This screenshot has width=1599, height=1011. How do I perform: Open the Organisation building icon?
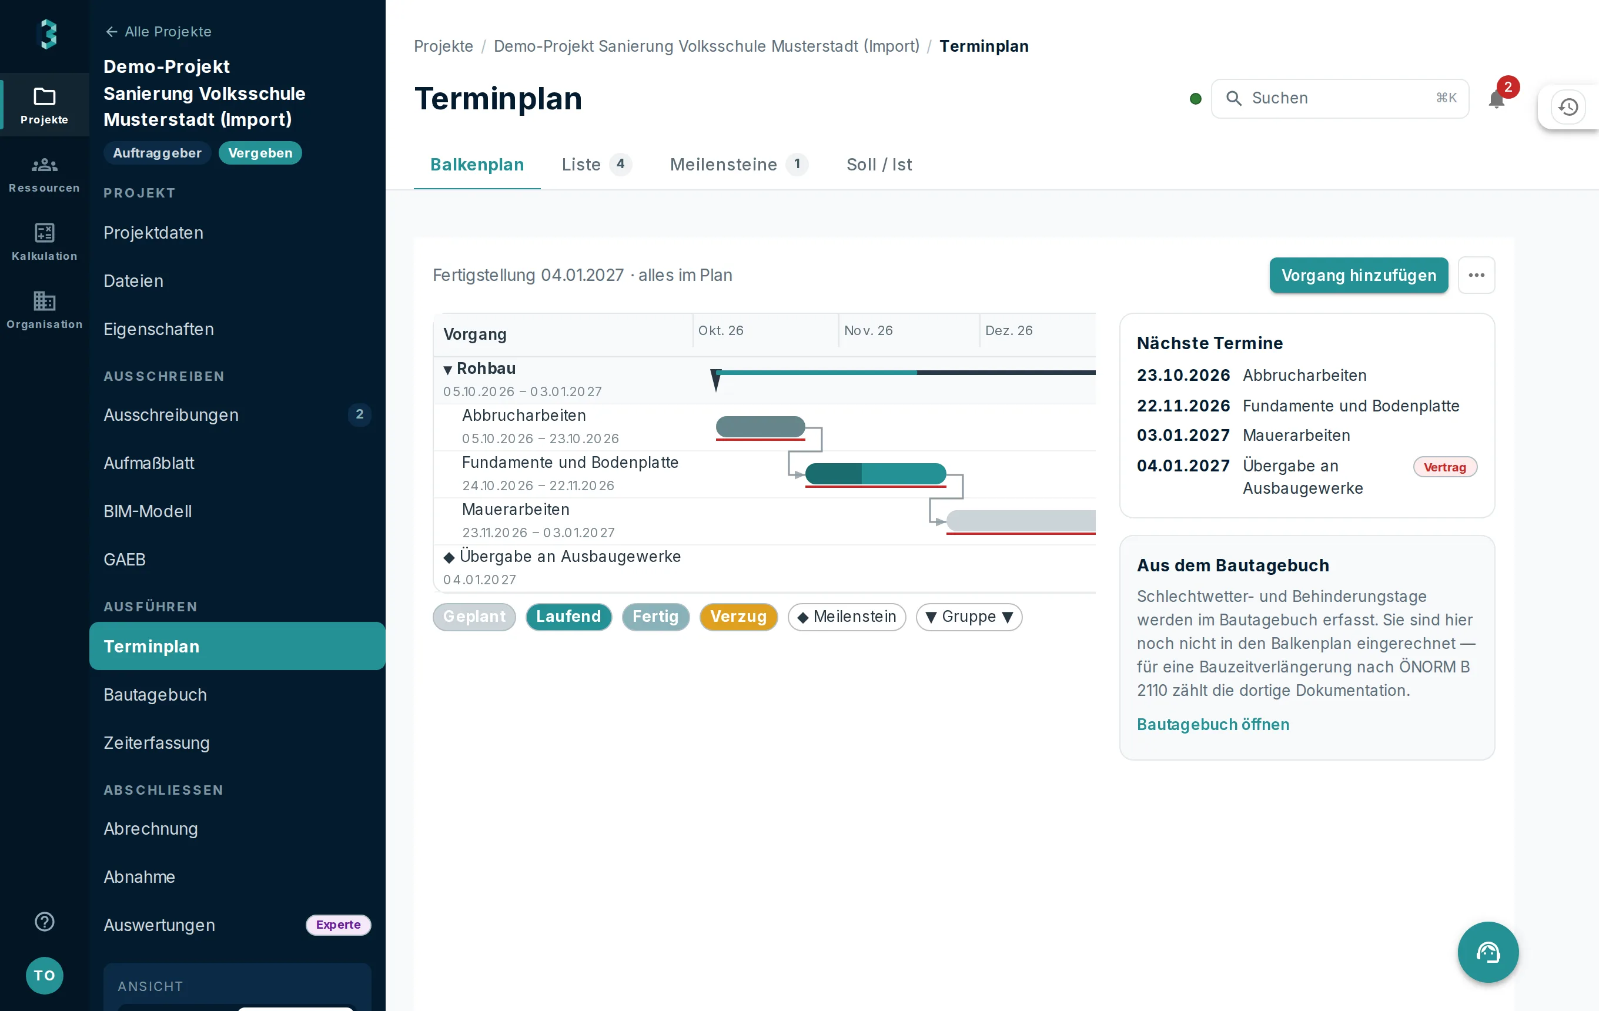pyautogui.click(x=45, y=301)
